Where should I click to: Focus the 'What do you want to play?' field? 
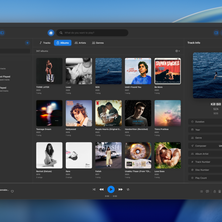92,33
